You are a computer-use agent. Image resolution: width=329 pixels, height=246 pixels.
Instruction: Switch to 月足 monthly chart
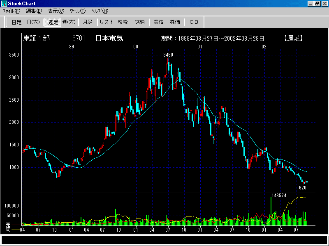[88, 22]
